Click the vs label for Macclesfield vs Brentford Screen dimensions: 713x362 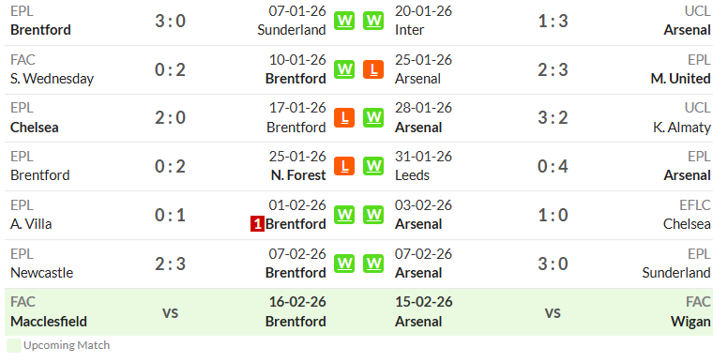[x=170, y=312]
